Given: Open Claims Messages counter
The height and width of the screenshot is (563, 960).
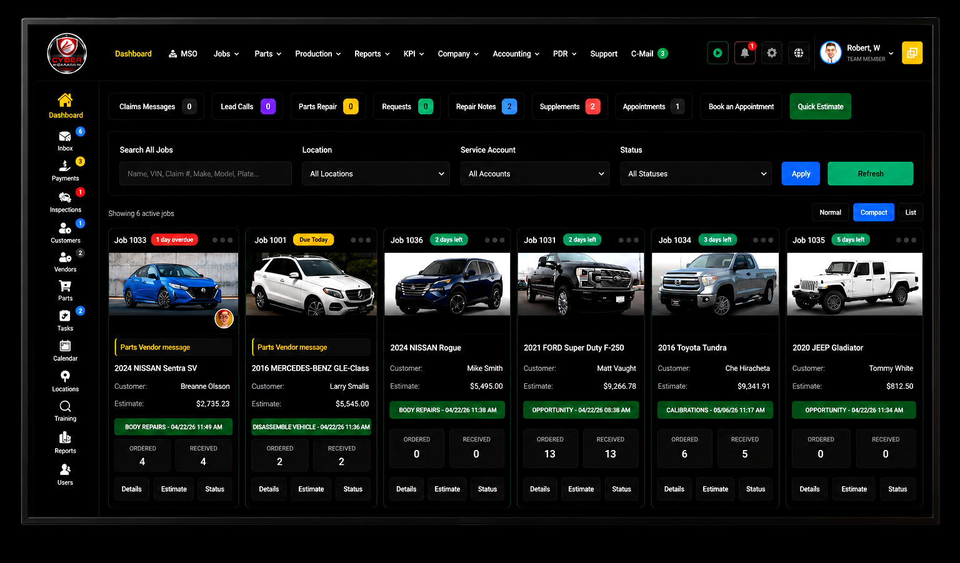Looking at the screenshot, I should point(156,107).
